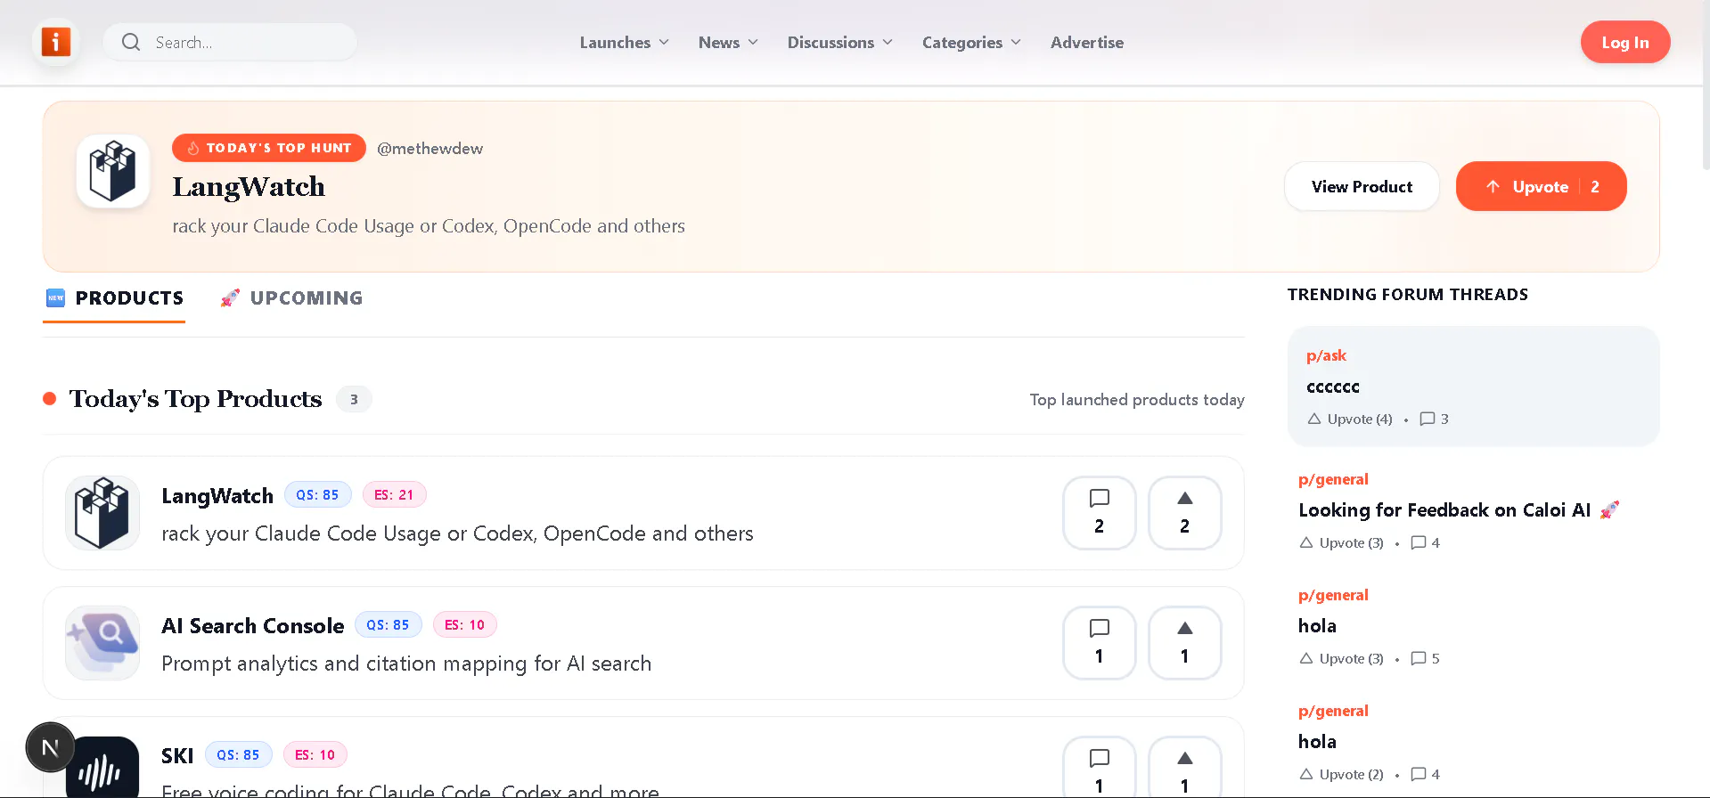
Task: Click LangWatch QS: 85 badge
Action: [x=318, y=494]
